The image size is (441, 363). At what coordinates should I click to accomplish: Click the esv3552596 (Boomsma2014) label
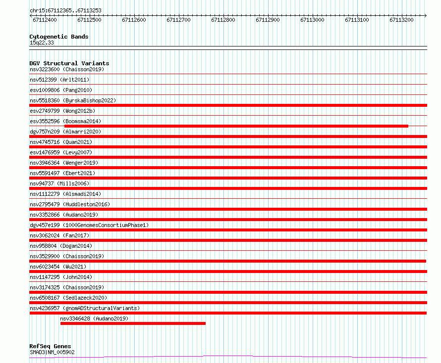65,121
